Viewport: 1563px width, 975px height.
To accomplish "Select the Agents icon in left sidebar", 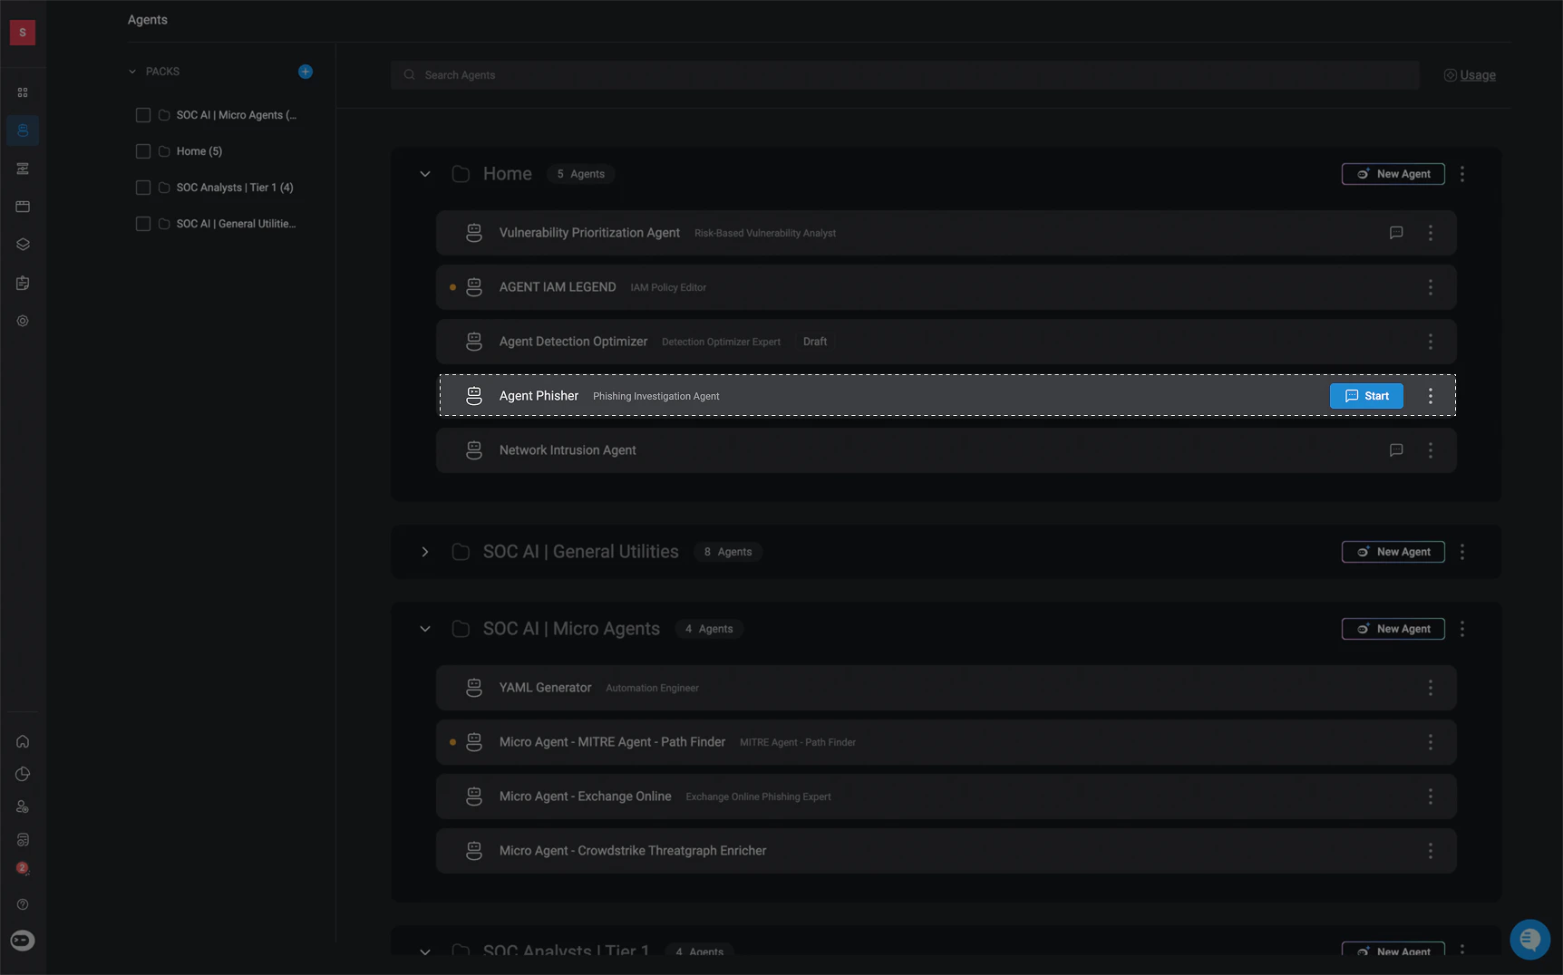I will (23, 130).
